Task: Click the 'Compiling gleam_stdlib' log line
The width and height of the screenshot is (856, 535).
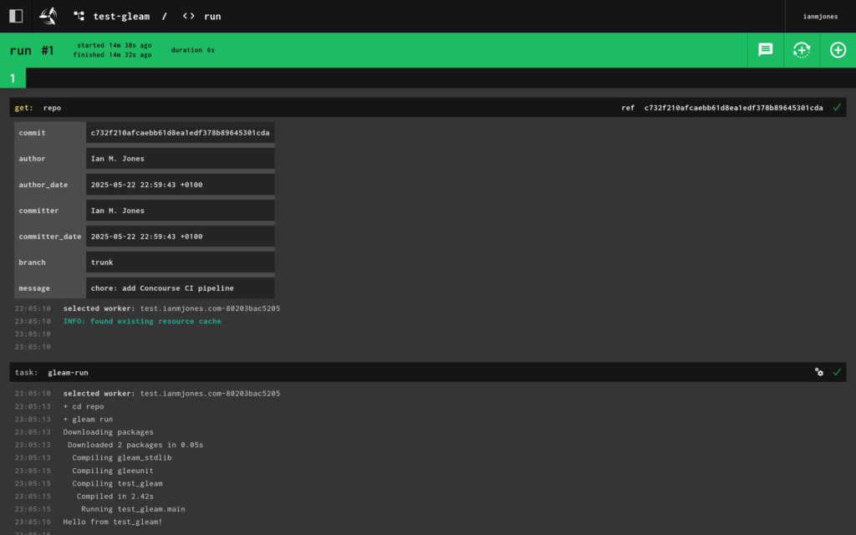Action: pos(122,458)
